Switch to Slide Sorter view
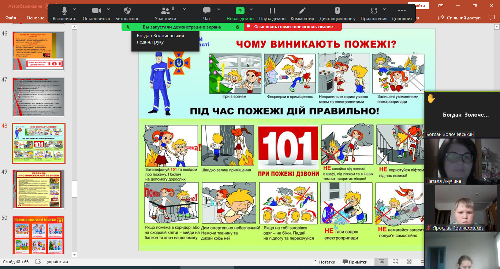The width and height of the screenshot is (500, 269). pos(395,262)
